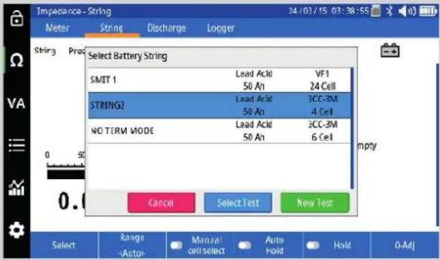
Task: Open the Ohm impedance mode icon
Action: click(16, 60)
